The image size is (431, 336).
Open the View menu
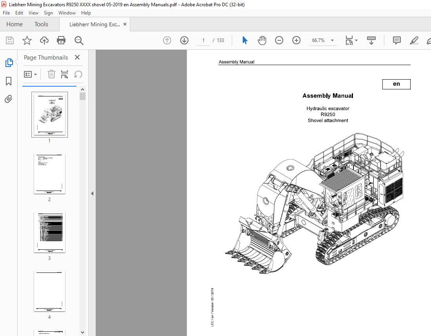click(33, 13)
